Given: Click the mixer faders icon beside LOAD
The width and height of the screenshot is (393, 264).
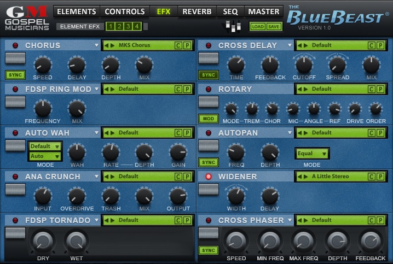Looking at the screenshot, I should [233, 26].
